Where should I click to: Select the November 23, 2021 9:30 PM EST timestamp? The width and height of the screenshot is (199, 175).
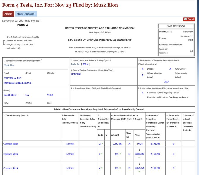coord(21,21)
